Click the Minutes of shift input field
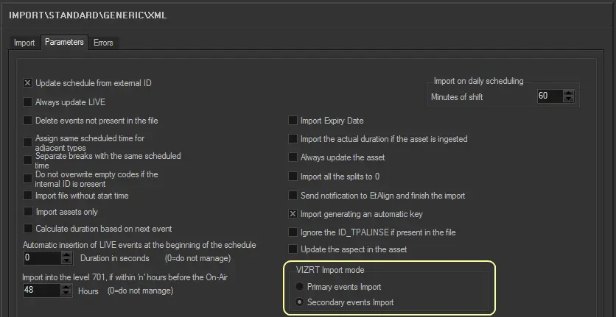The width and height of the screenshot is (616, 317). [549, 96]
